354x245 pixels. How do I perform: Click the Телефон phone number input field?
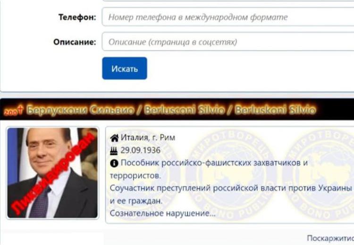228,17
